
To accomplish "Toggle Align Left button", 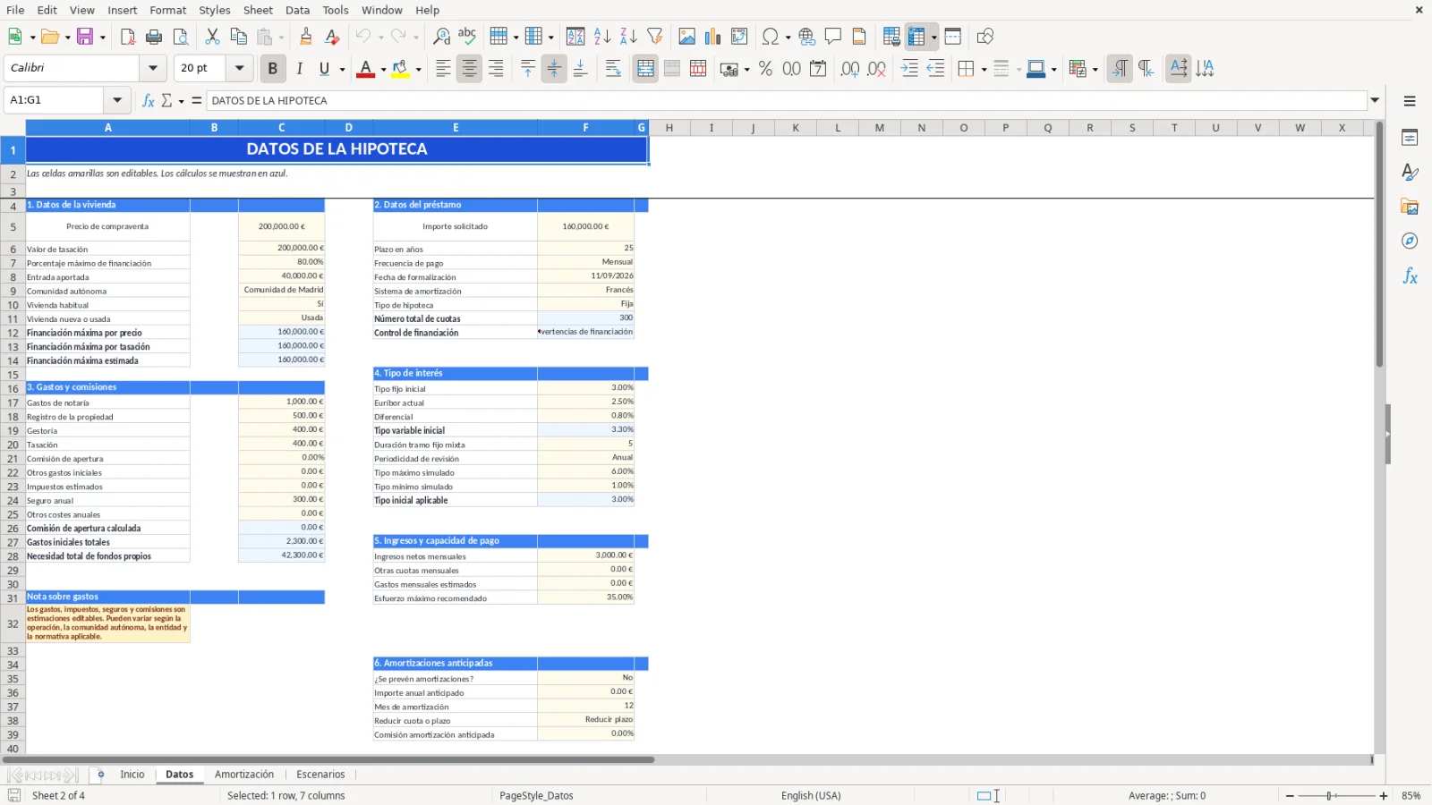I will (443, 69).
